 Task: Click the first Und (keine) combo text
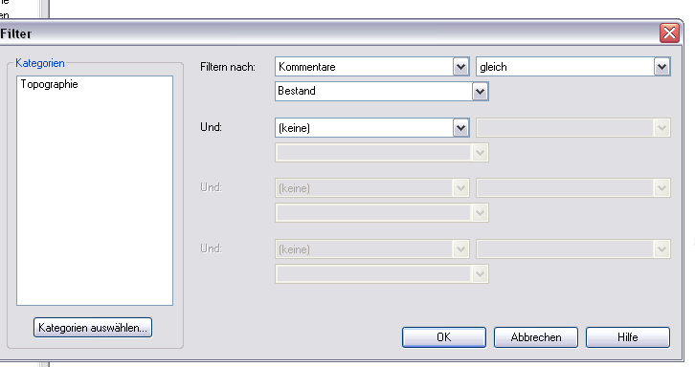click(x=294, y=128)
